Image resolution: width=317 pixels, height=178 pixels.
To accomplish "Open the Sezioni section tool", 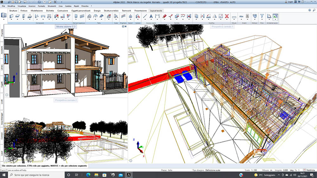I will pyautogui.click(x=130, y=16).
